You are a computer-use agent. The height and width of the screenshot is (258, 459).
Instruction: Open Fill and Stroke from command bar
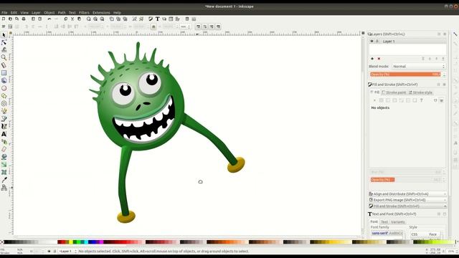pyautogui.click(x=151, y=19)
